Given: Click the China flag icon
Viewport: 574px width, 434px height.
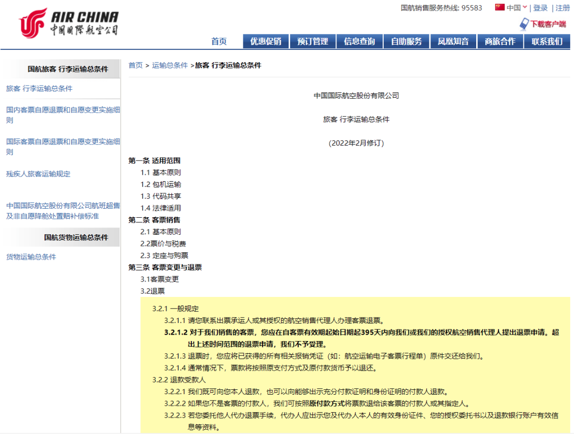Looking at the screenshot, I should coord(500,7).
